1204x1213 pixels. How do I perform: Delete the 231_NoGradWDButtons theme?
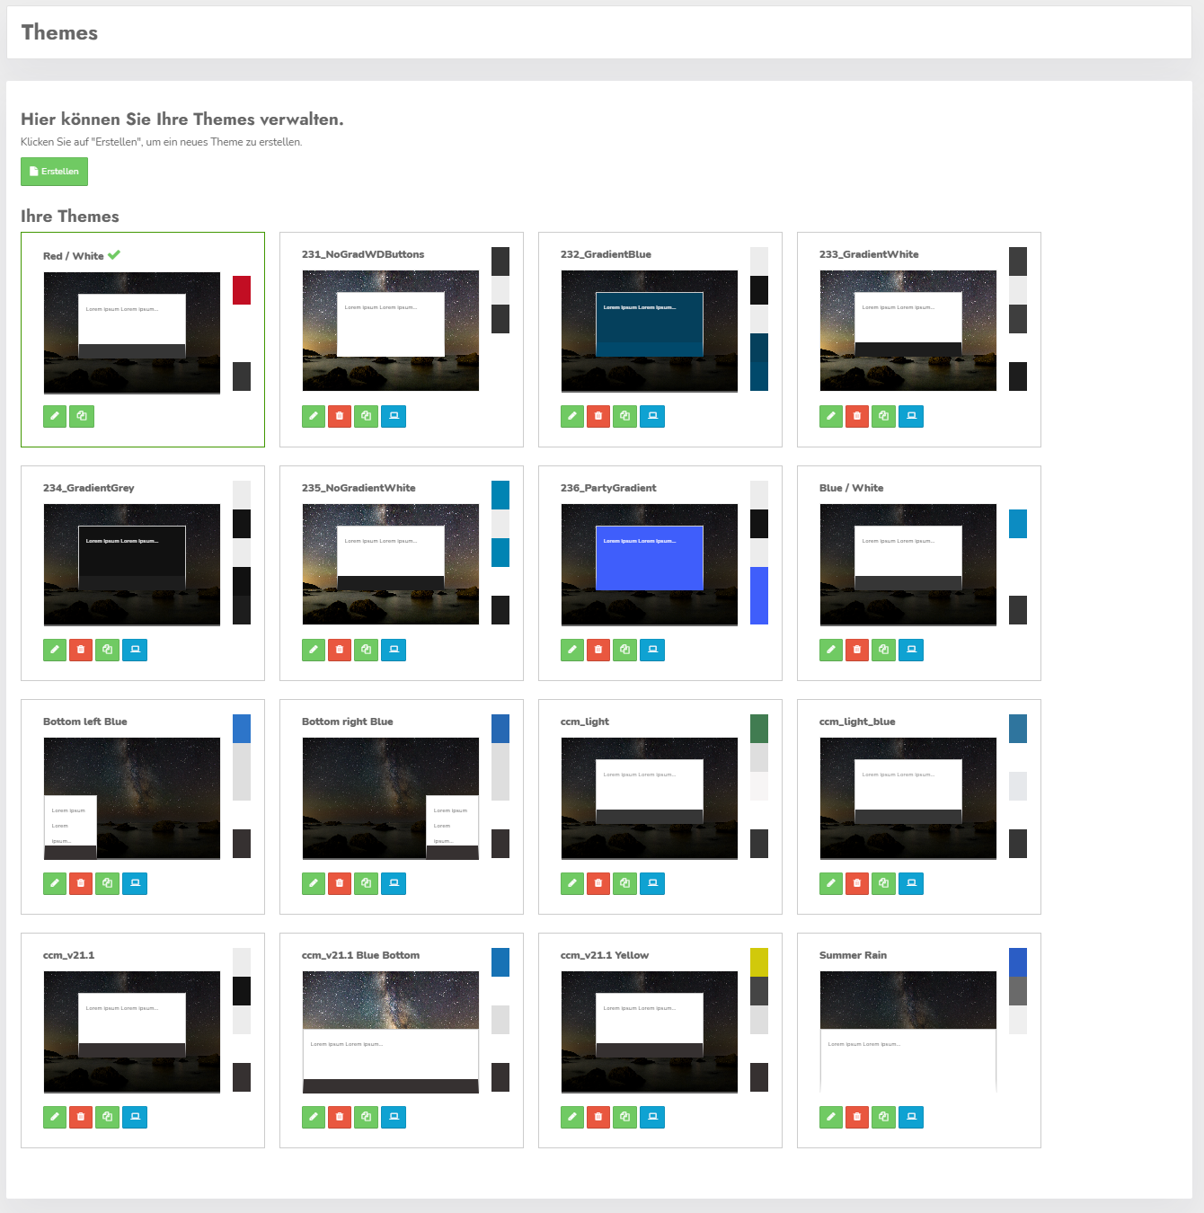point(340,416)
